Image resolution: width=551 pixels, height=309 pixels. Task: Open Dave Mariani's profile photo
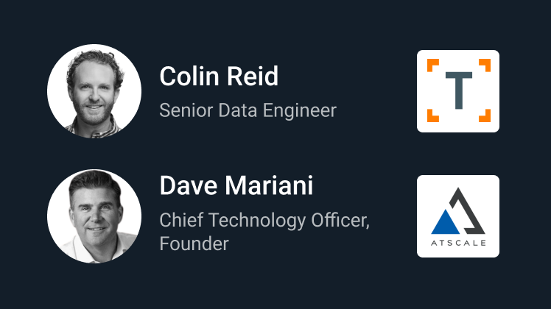coord(94,216)
